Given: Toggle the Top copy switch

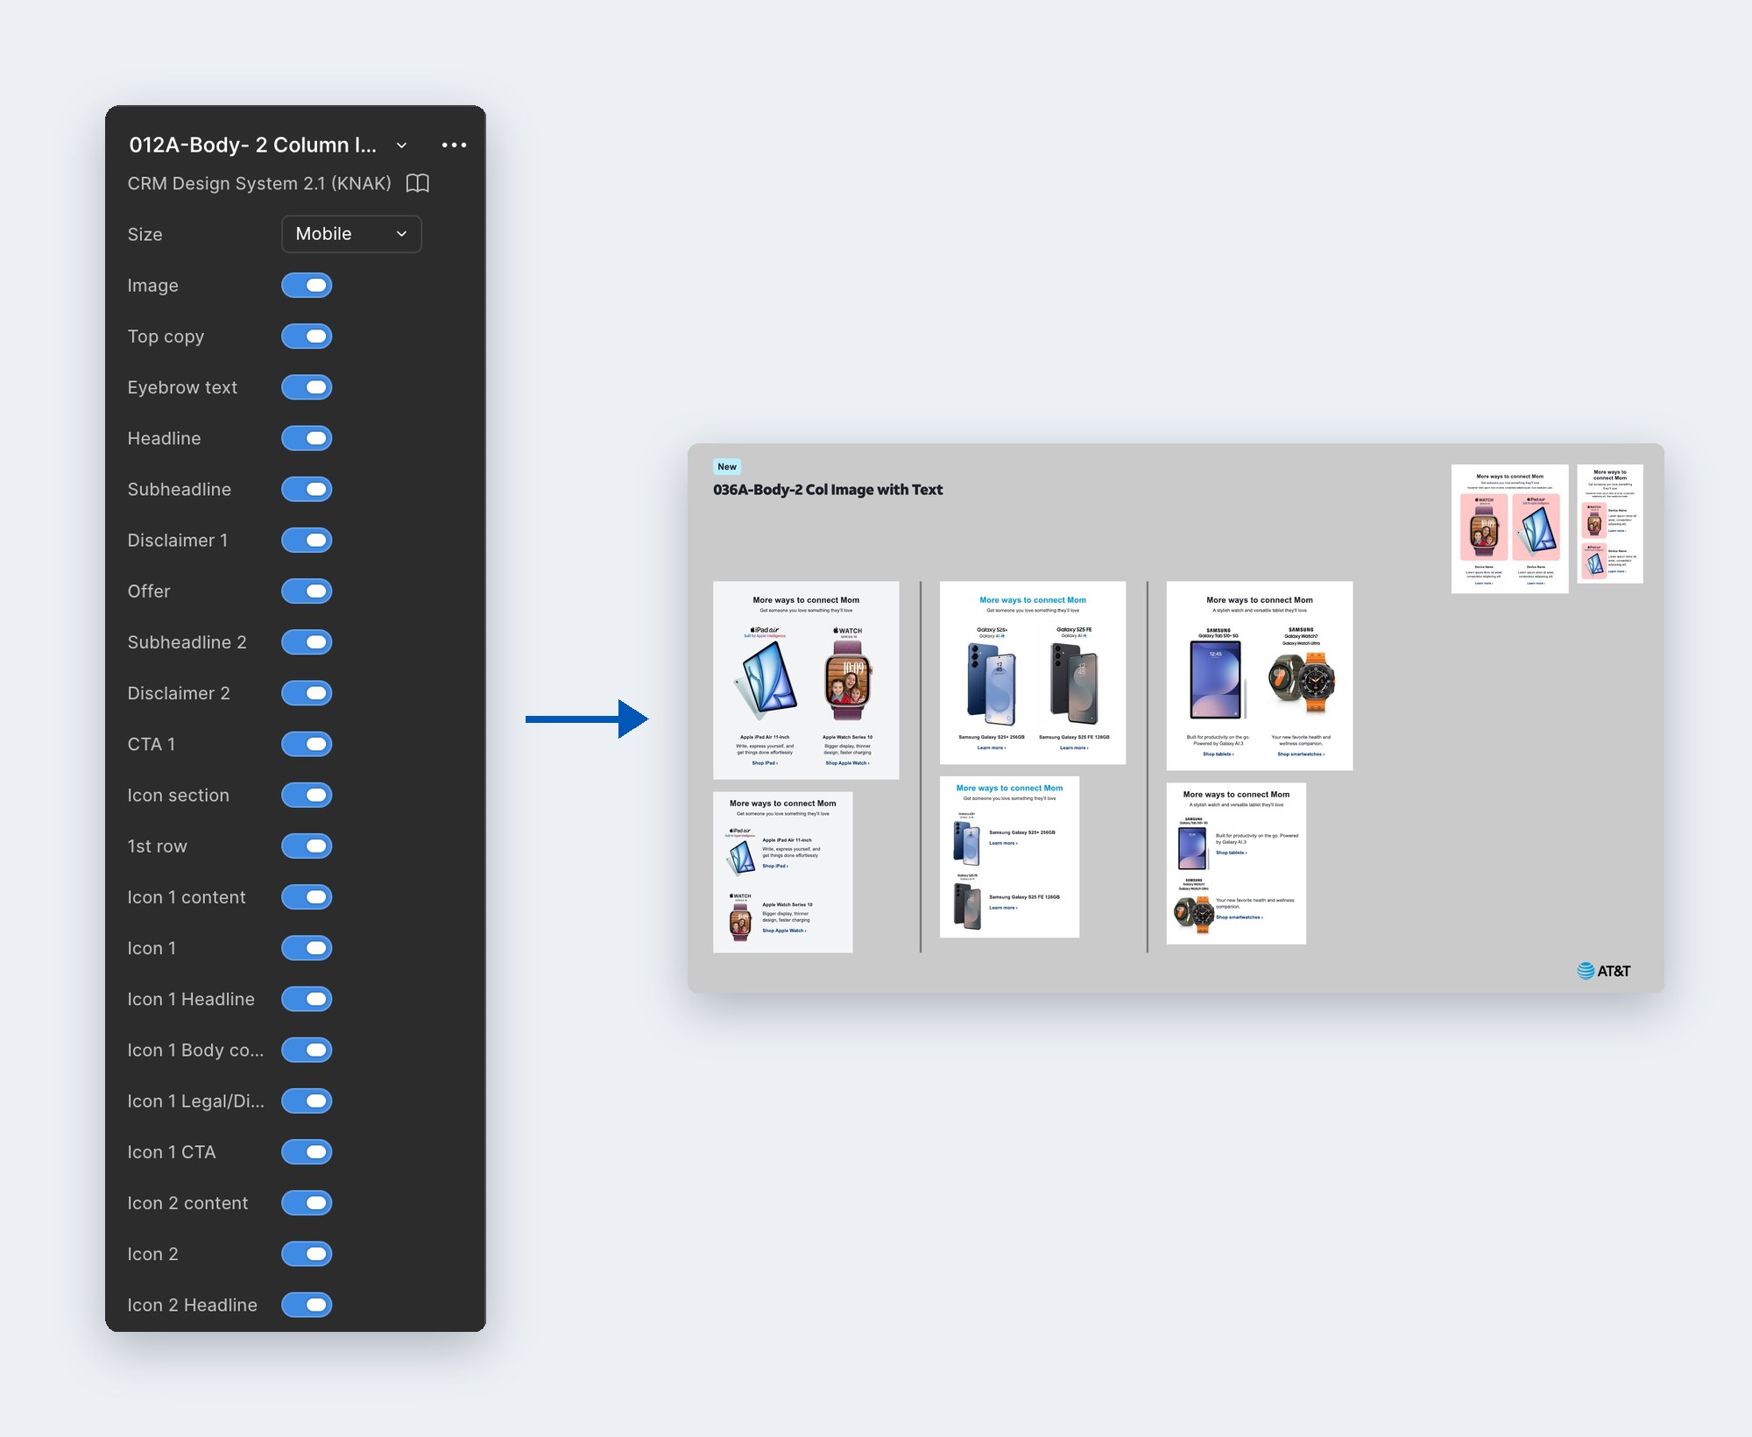Looking at the screenshot, I should click(x=307, y=336).
